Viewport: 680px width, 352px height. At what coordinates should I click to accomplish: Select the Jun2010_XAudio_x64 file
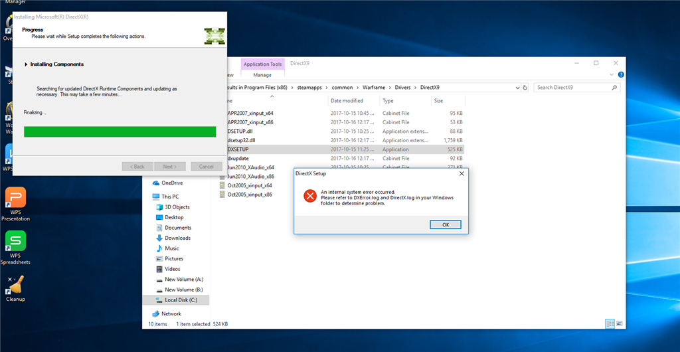[x=250, y=167]
